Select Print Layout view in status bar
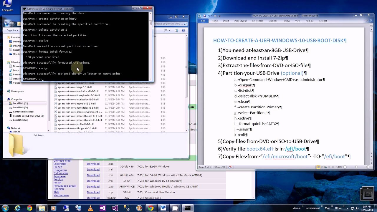377x212 pixels. click(x=318, y=167)
